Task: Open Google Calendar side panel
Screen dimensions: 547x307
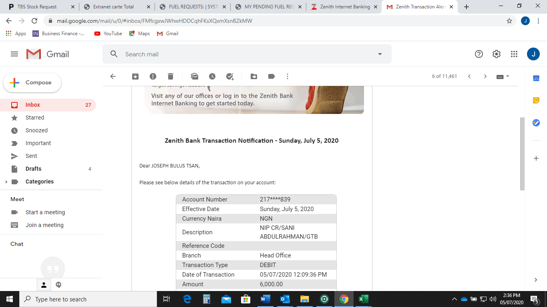Action: (x=536, y=78)
